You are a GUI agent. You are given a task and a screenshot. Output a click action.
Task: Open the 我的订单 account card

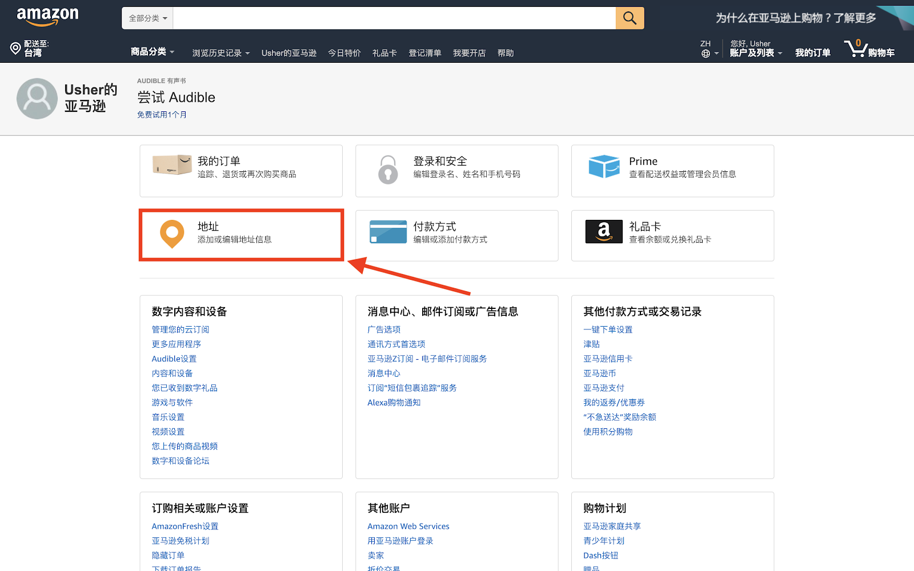click(x=241, y=171)
